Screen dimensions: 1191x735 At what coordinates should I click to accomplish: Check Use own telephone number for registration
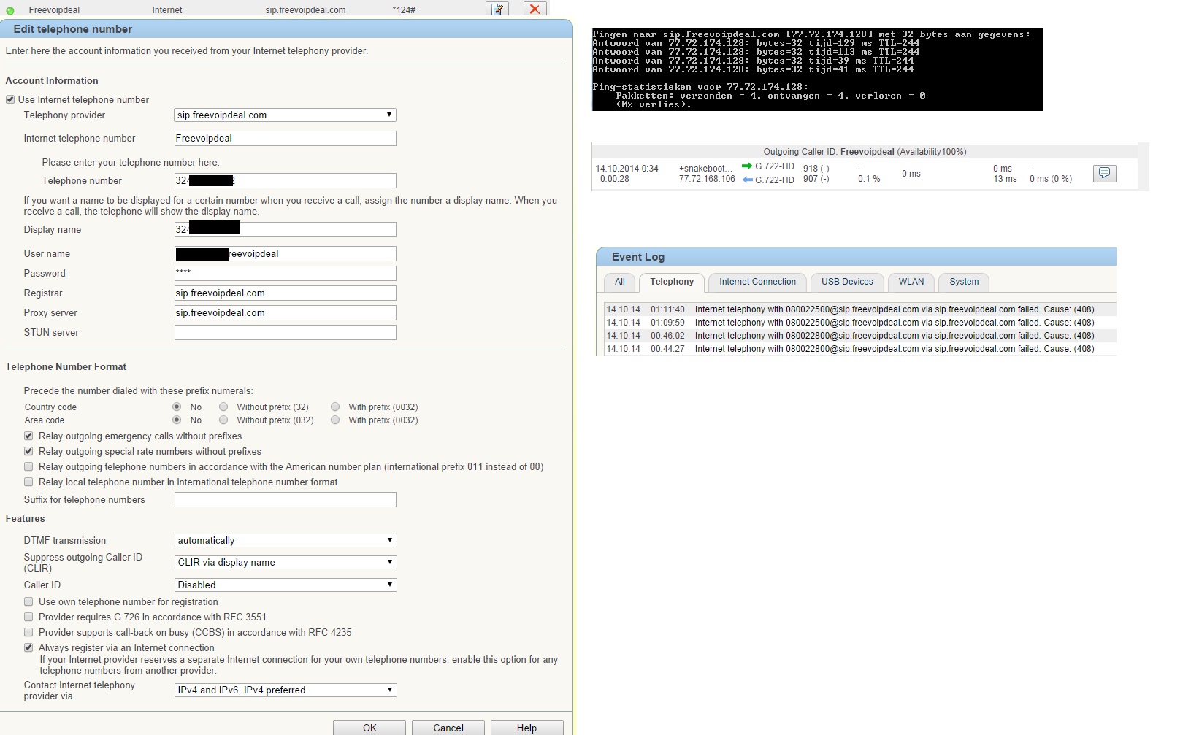pyautogui.click(x=28, y=602)
